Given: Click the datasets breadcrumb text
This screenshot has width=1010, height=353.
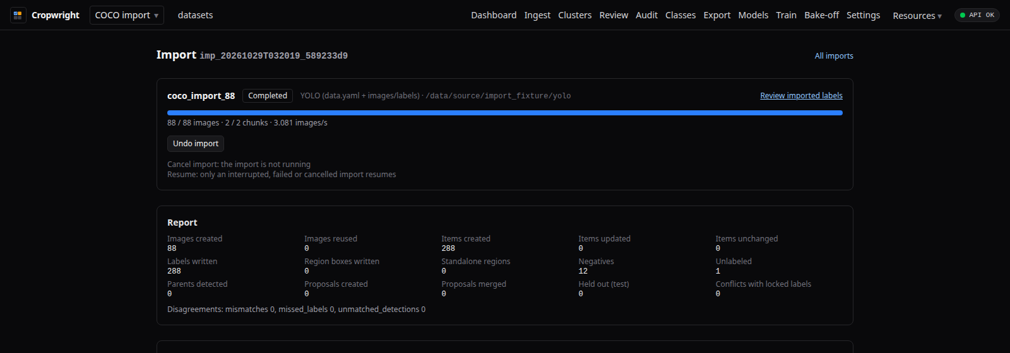Looking at the screenshot, I should pos(196,15).
